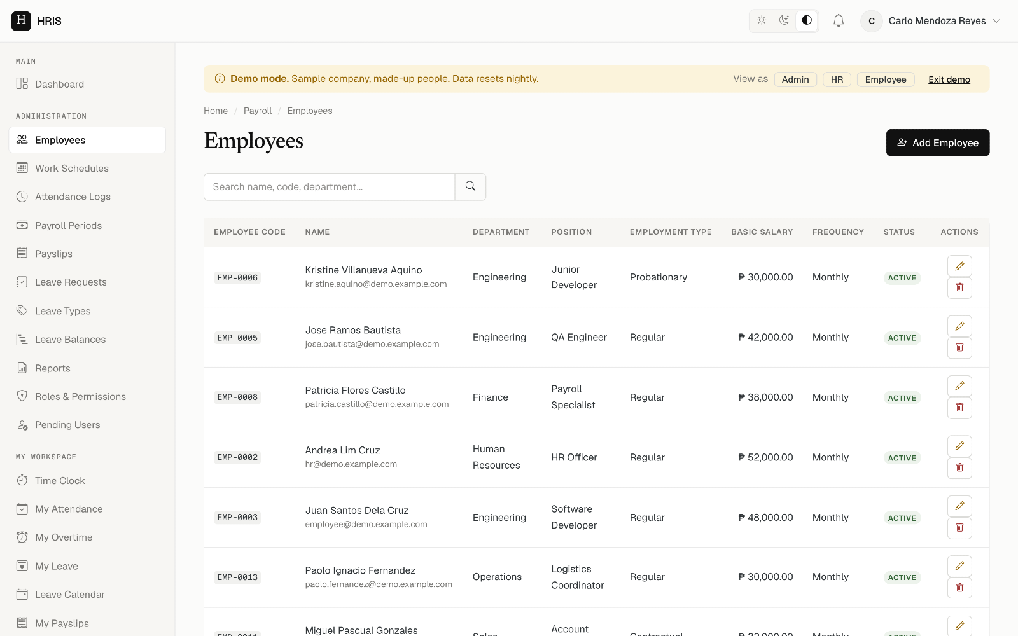This screenshot has width=1018, height=636.
Task: Focus the employee search input field
Action: tap(330, 187)
